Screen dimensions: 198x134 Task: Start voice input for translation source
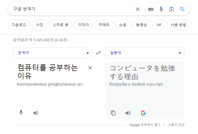[21, 112]
